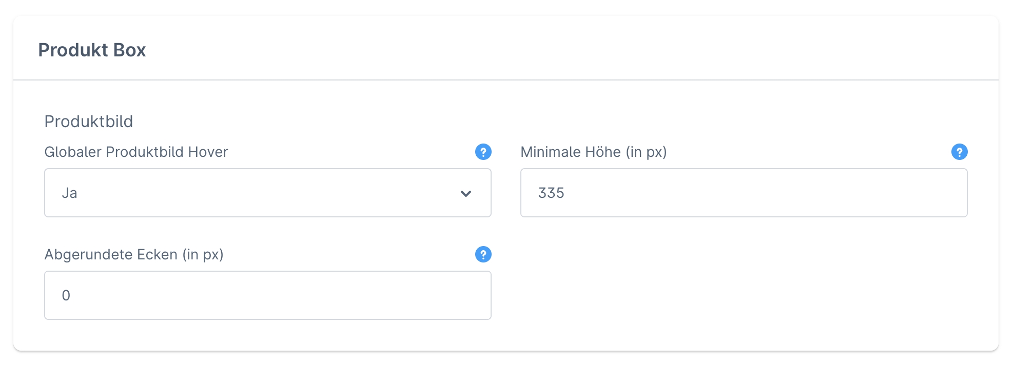Click the chevron arrow in the Ja dropdown
The height and width of the screenshot is (365, 1014).
click(x=465, y=193)
